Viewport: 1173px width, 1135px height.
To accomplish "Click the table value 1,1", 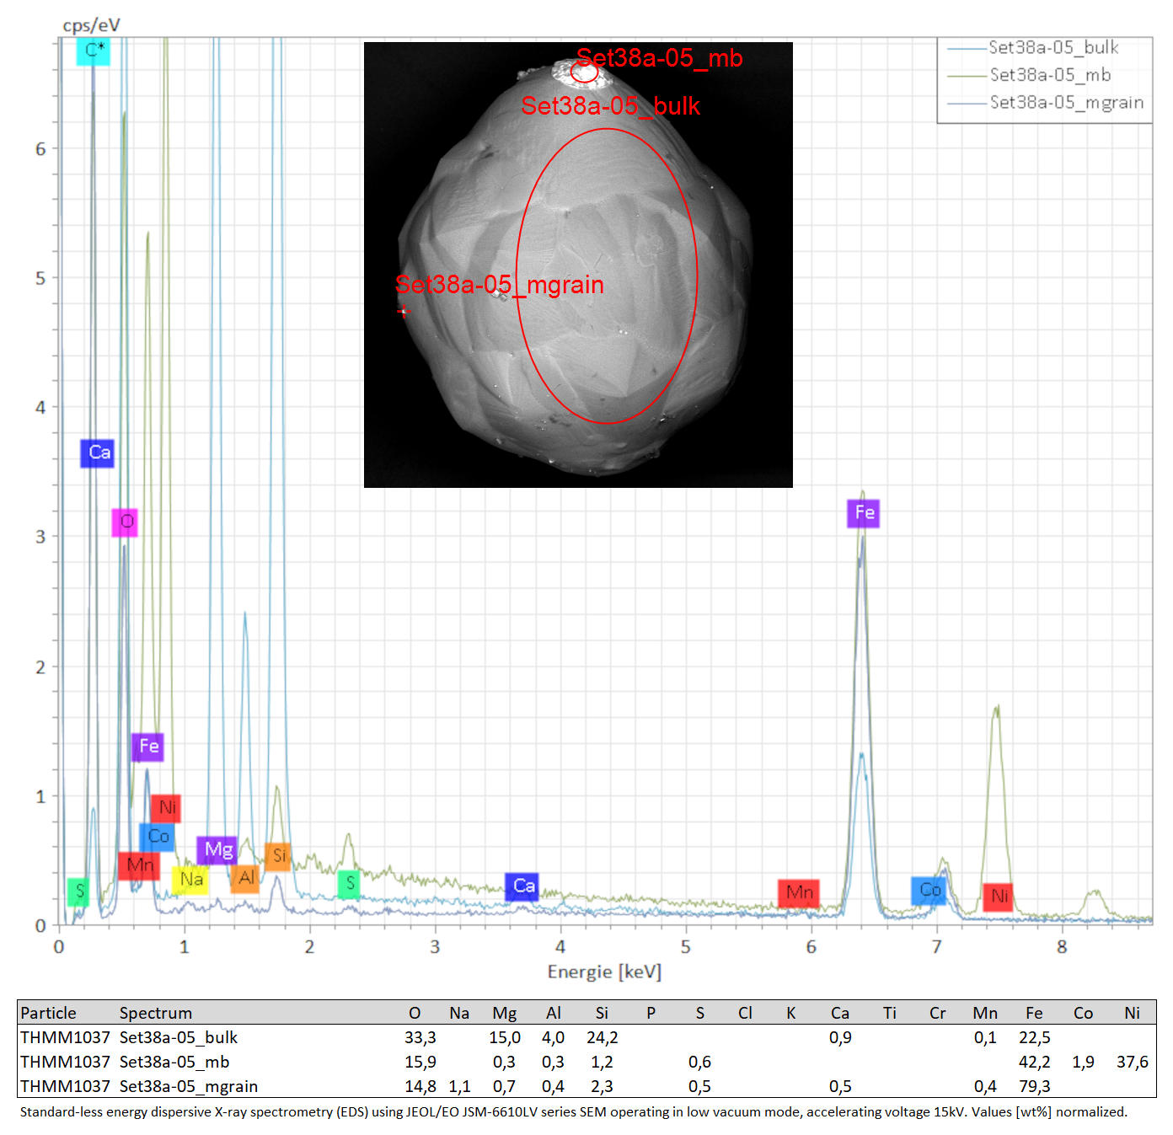I will pos(459,1087).
